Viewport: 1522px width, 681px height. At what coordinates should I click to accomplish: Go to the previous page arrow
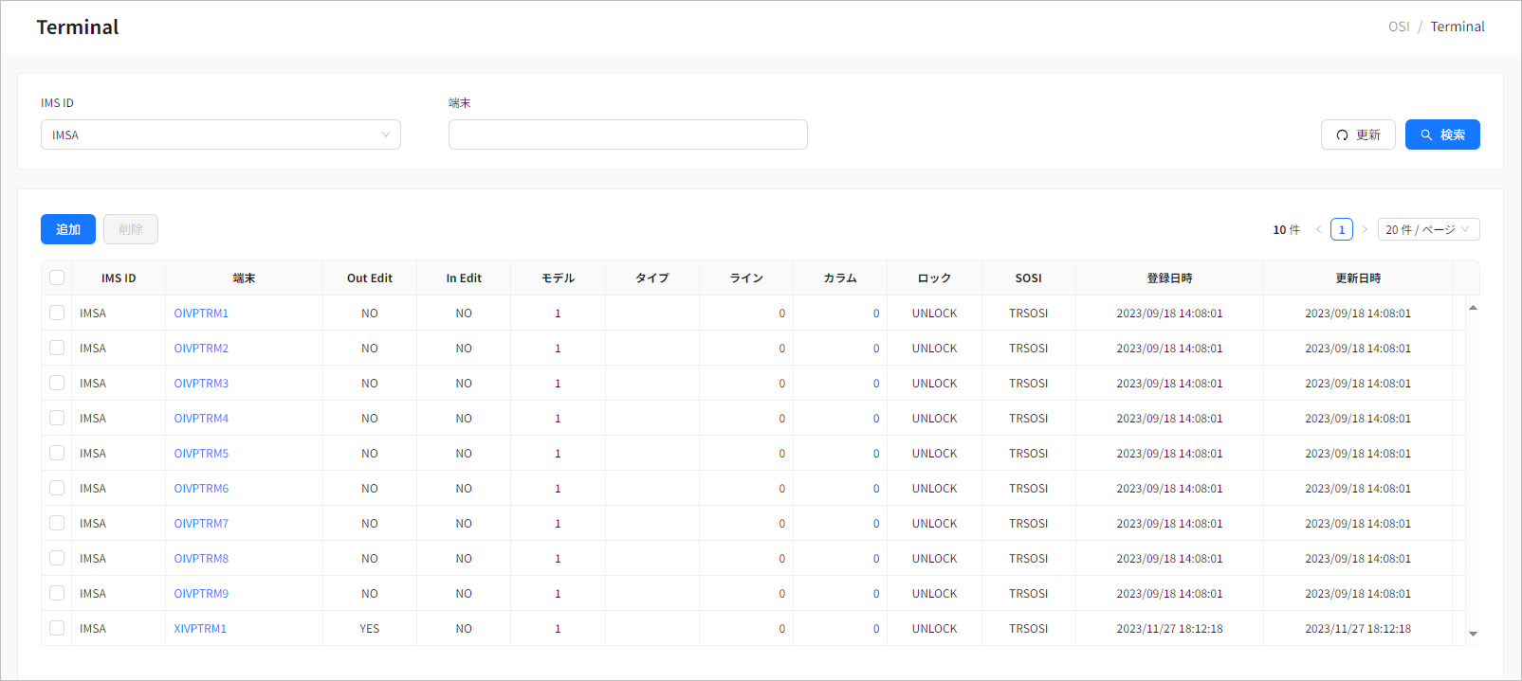click(x=1318, y=229)
